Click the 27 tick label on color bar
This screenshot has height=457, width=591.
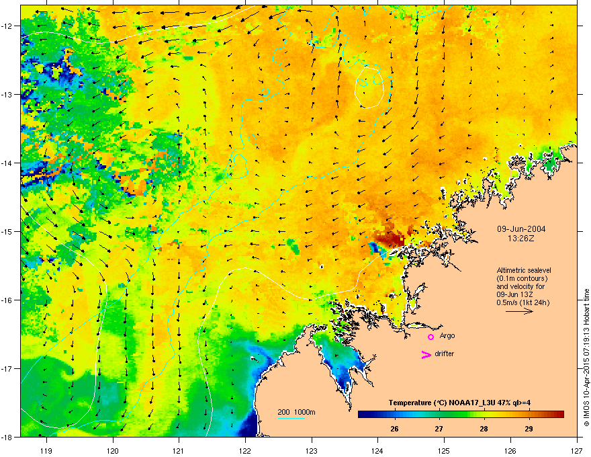click(439, 429)
